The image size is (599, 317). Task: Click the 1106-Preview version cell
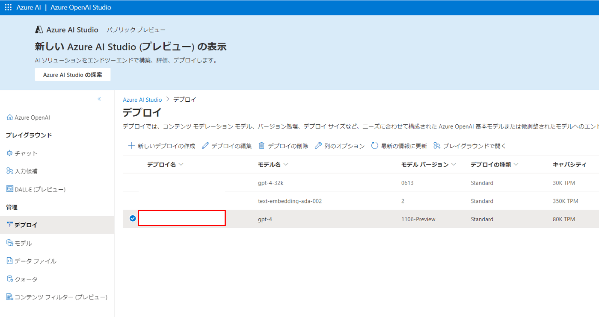(418, 219)
